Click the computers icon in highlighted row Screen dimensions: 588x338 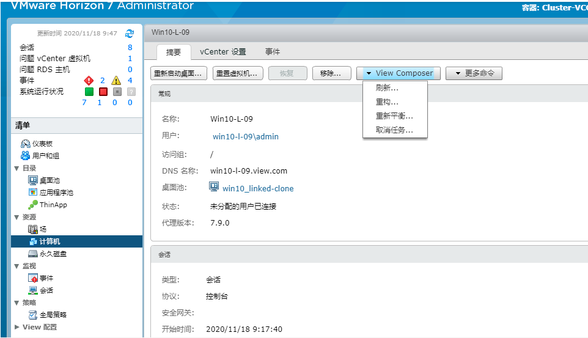coord(33,241)
